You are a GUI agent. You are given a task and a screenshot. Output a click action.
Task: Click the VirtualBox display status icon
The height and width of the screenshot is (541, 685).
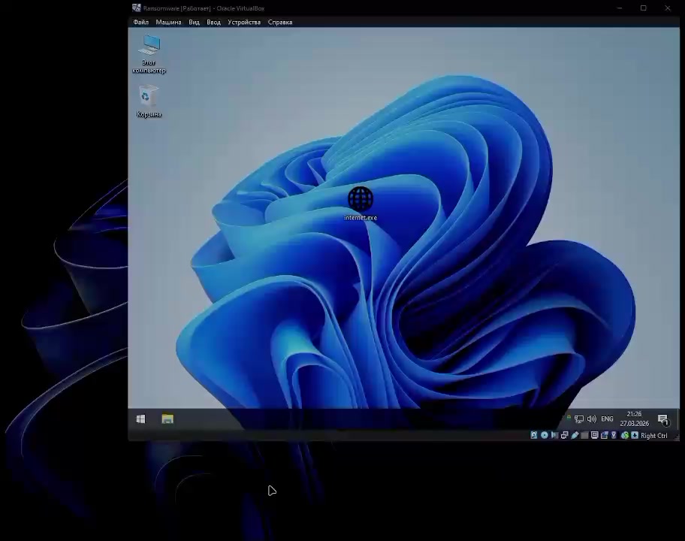595,435
